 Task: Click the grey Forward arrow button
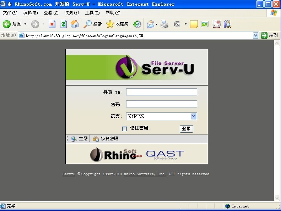(35, 24)
